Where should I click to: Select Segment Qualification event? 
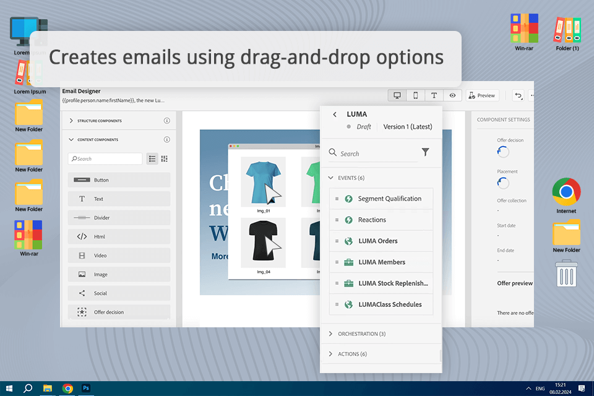(381, 199)
